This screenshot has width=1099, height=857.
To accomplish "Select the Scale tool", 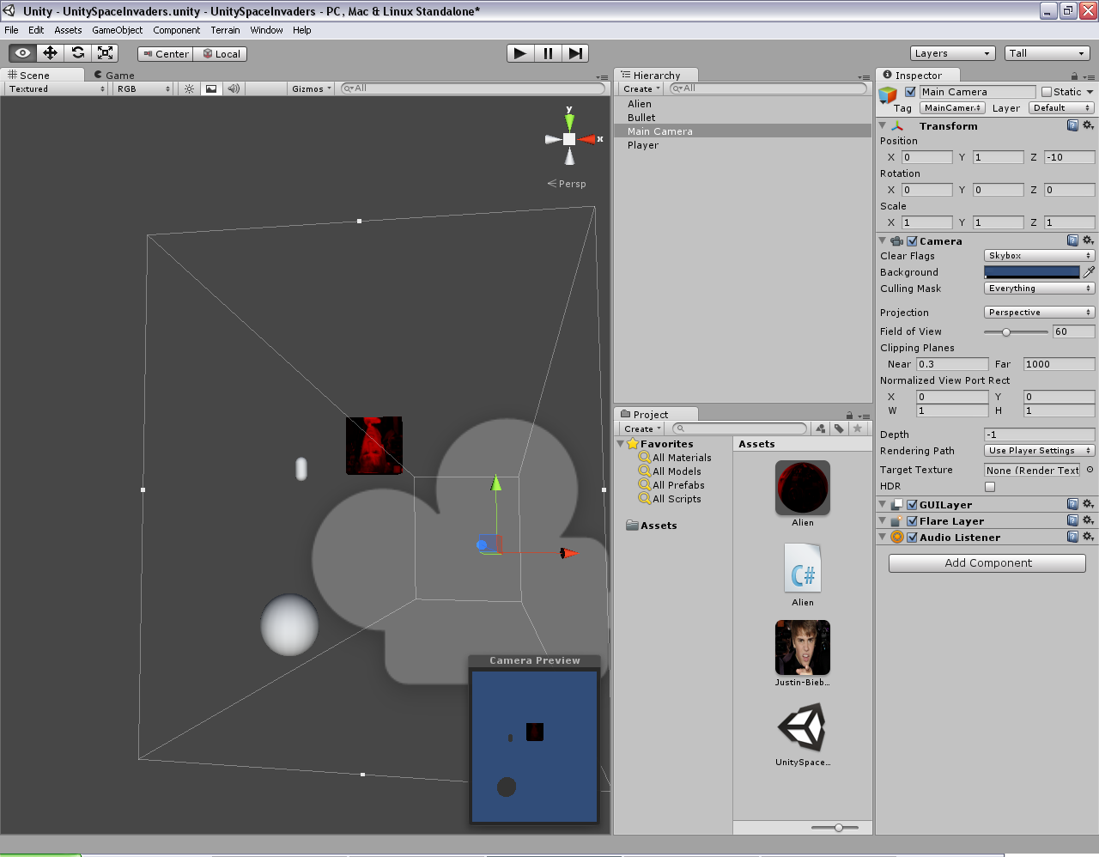I will pos(106,53).
